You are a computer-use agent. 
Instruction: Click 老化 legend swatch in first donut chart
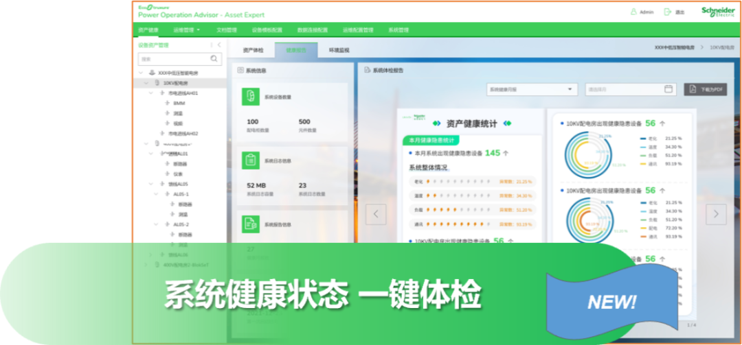pyautogui.click(x=642, y=139)
